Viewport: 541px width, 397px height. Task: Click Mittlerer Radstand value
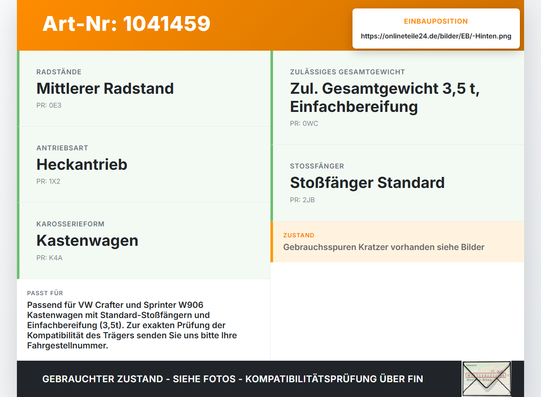105,88
